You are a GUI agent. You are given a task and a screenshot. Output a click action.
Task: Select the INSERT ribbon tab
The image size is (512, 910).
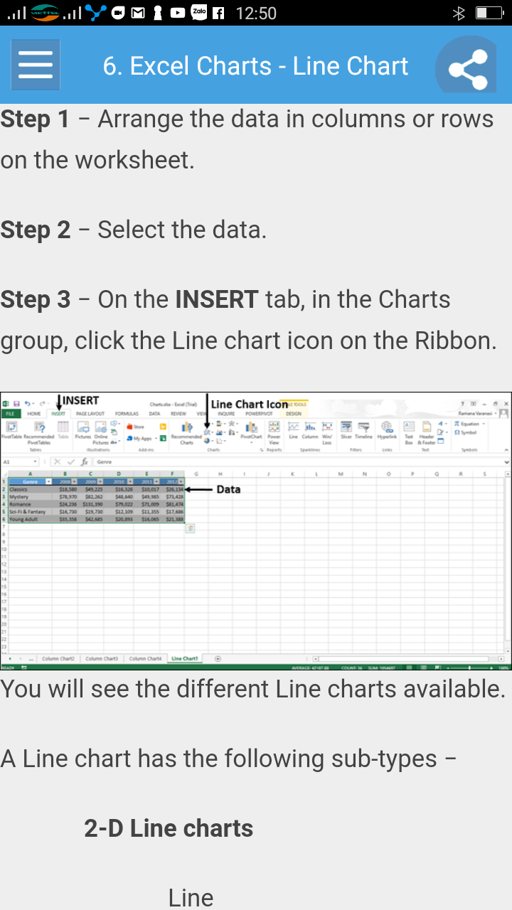click(x=58, y=413)
